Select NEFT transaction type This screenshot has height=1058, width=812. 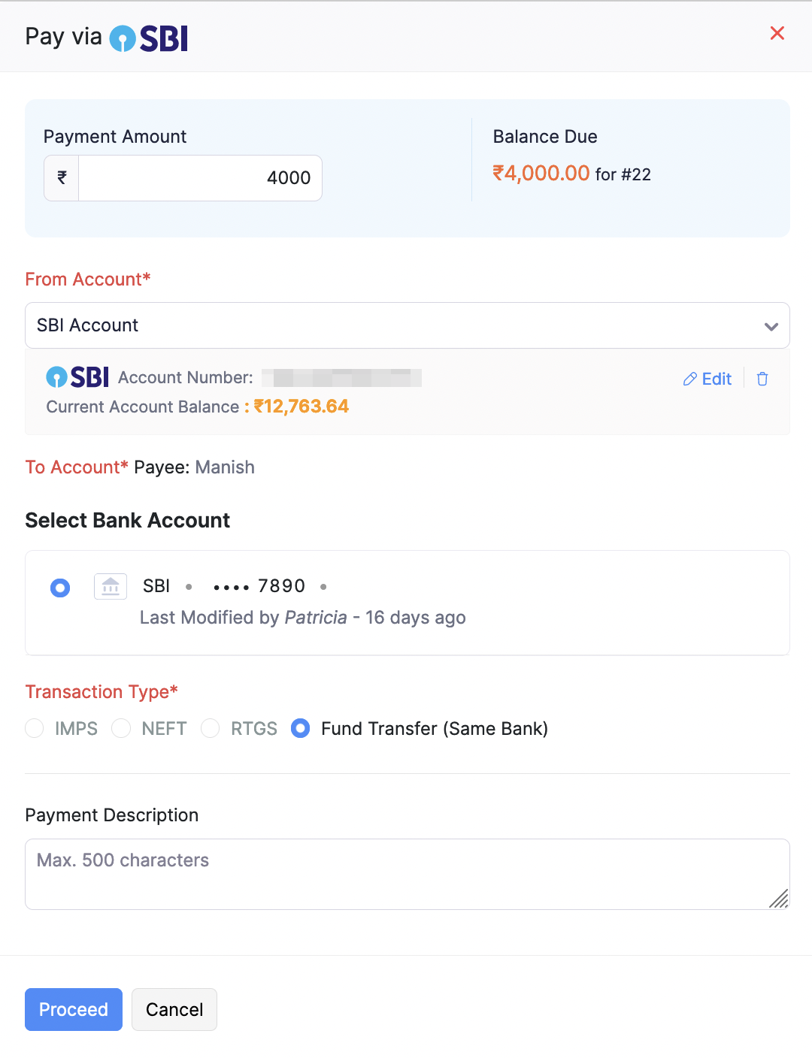[x=121, y=728]
